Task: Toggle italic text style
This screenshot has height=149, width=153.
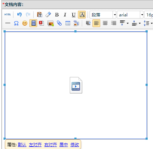Action: pos(65,15)
